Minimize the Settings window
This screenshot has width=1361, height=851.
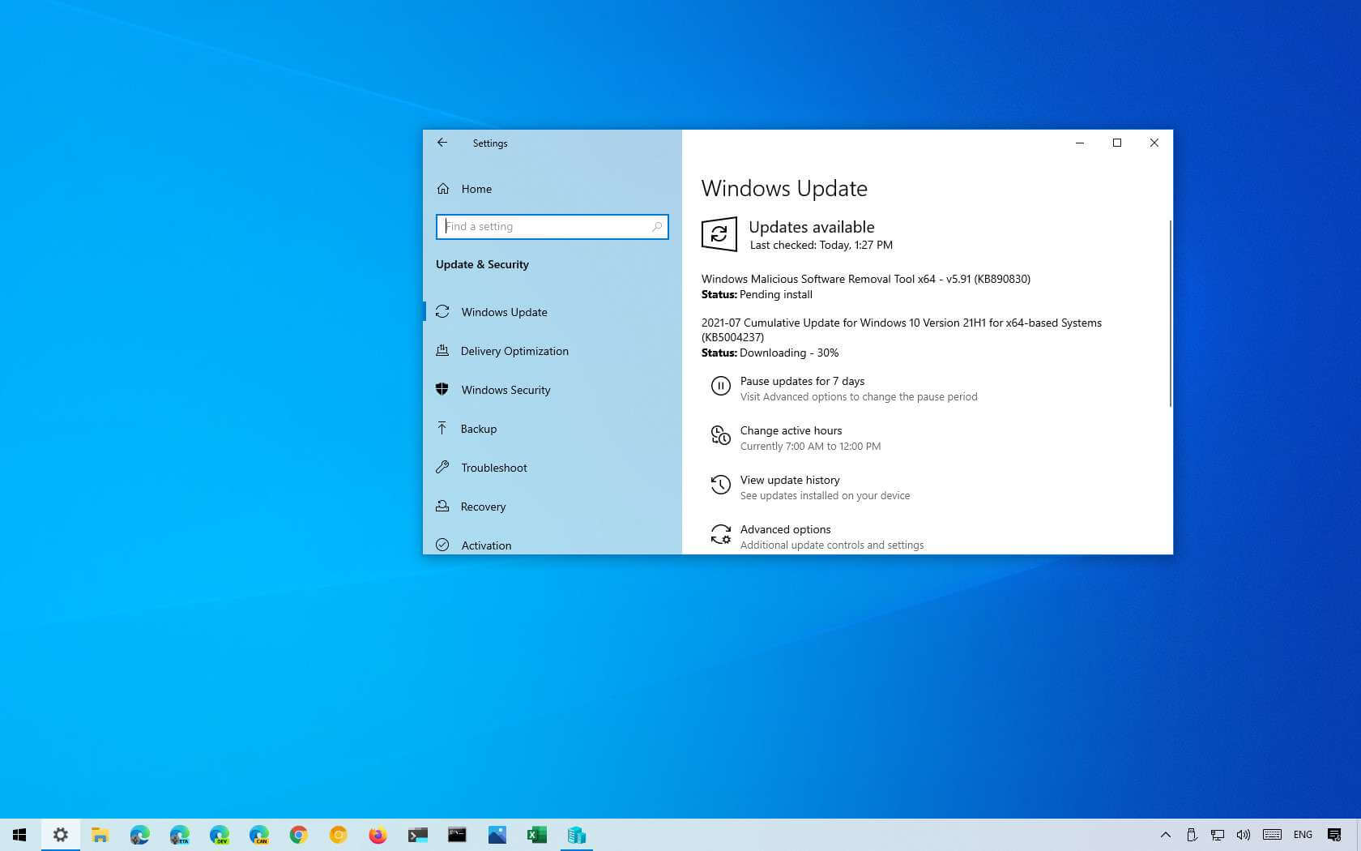(x=1079, y=143)
